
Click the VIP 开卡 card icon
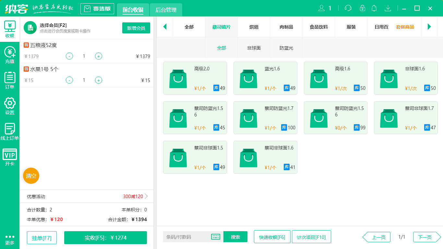(10, 157)
